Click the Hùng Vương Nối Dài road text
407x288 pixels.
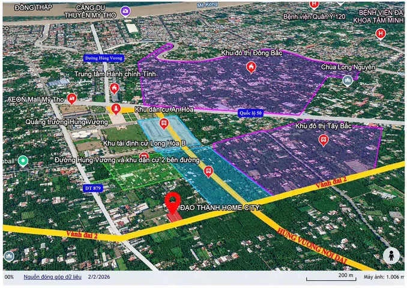point(312,245)
